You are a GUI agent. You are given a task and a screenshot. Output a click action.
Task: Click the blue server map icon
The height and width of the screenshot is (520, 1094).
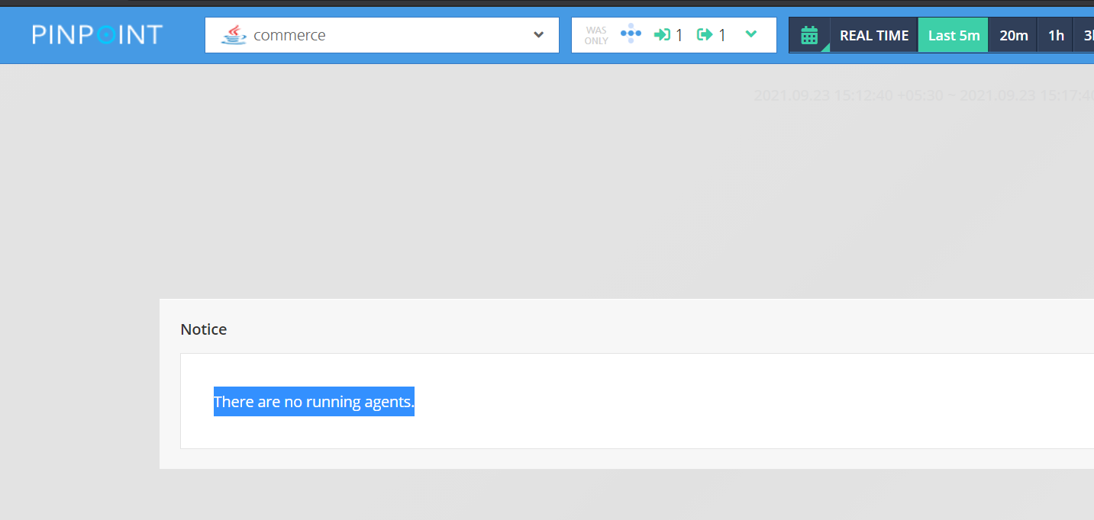[x=631, y=34]
